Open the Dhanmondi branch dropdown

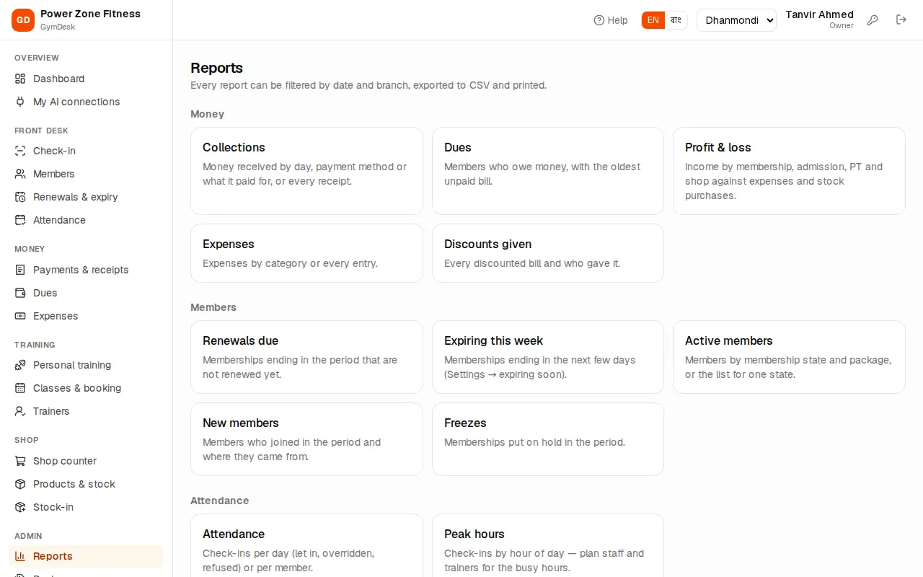pos(736,20)
